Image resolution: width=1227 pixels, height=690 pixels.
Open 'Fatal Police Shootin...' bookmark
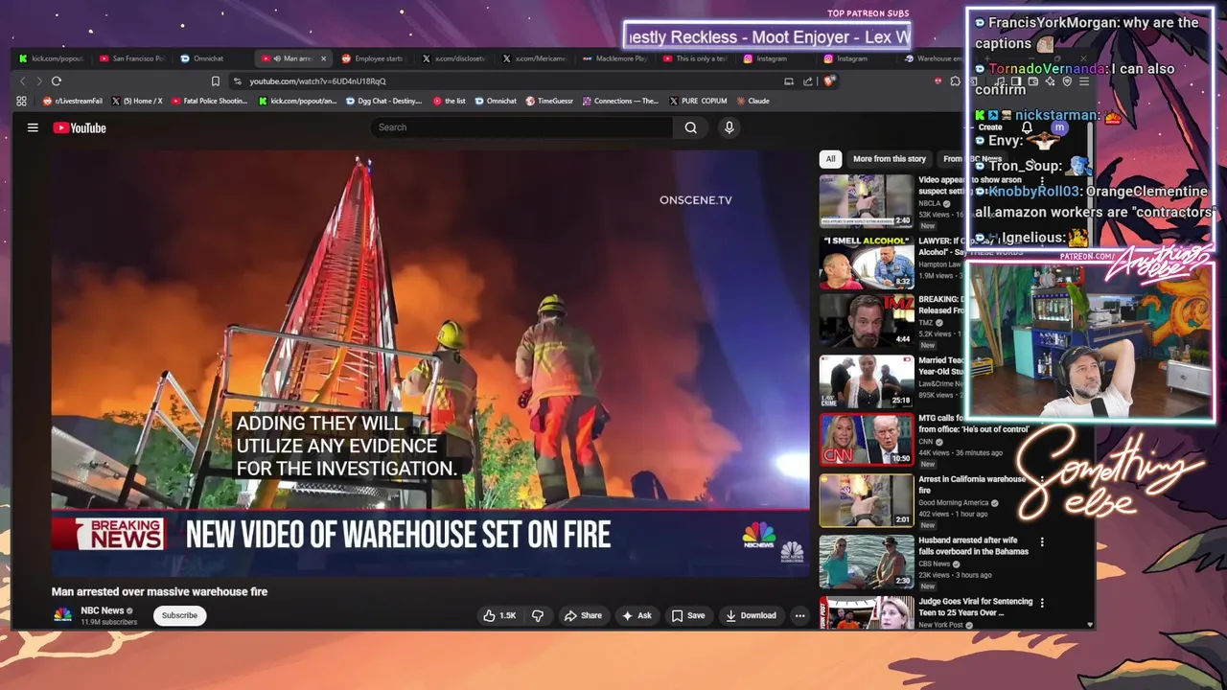[x=209, y=101]
